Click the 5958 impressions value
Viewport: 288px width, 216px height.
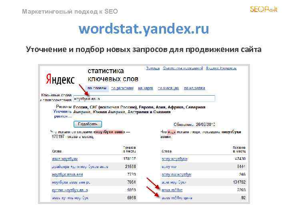pyautogui.click(x=132, y=198)
